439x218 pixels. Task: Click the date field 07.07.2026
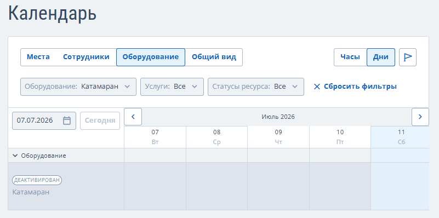click(44, 121)
